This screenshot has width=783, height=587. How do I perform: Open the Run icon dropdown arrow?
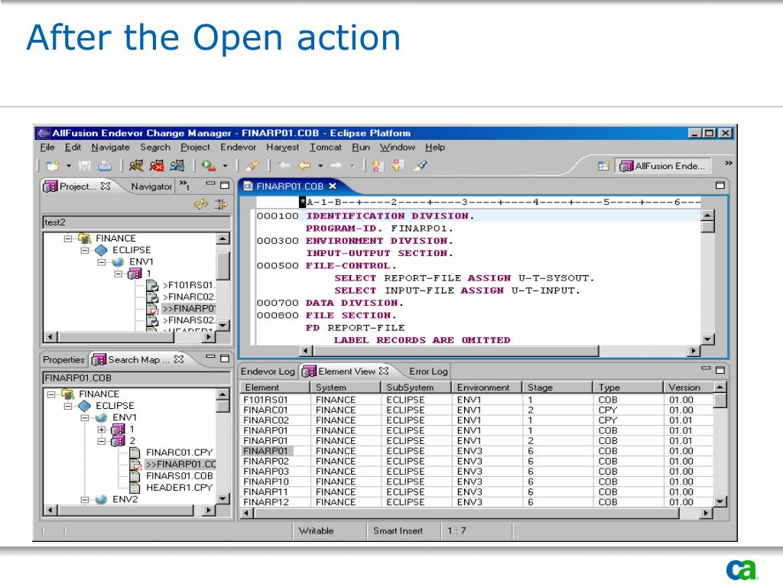pyautogui.click(x=226, y=166)
